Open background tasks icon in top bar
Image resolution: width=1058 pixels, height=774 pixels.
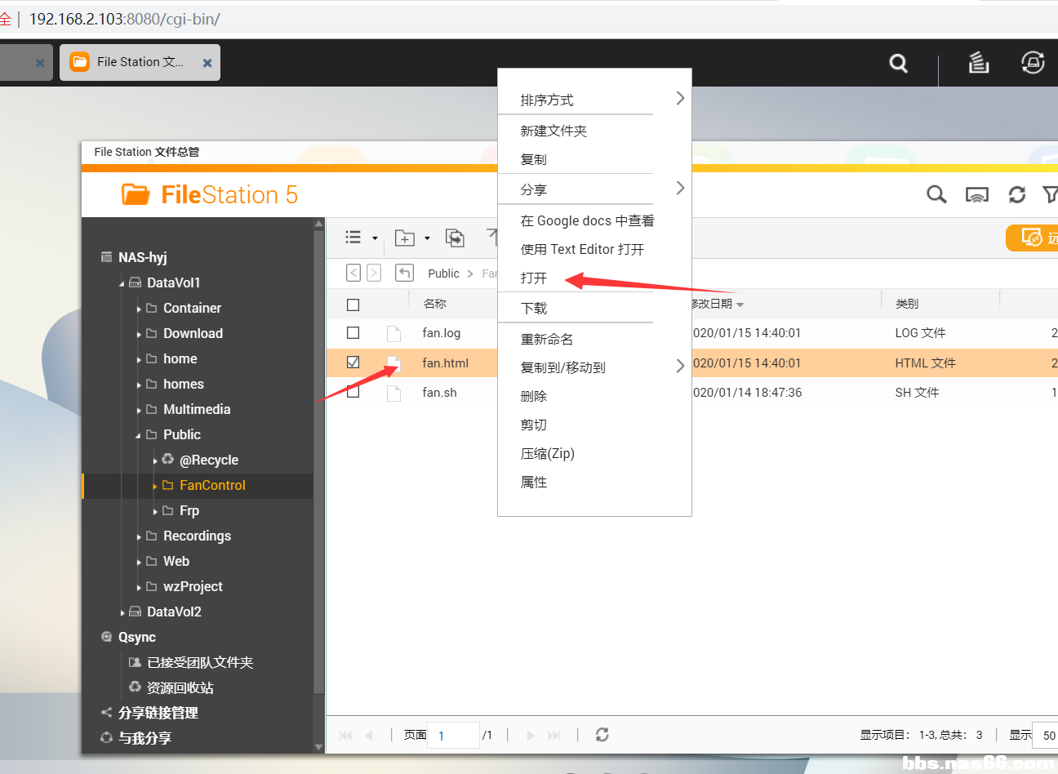tap(979, 62)
